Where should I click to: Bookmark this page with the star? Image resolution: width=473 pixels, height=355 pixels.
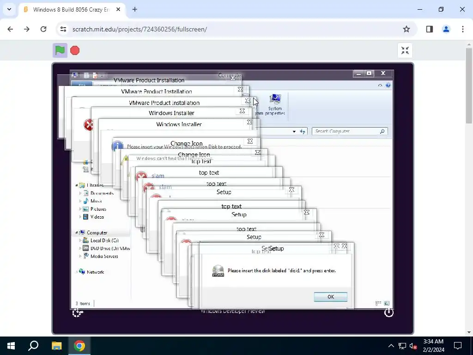406,29
